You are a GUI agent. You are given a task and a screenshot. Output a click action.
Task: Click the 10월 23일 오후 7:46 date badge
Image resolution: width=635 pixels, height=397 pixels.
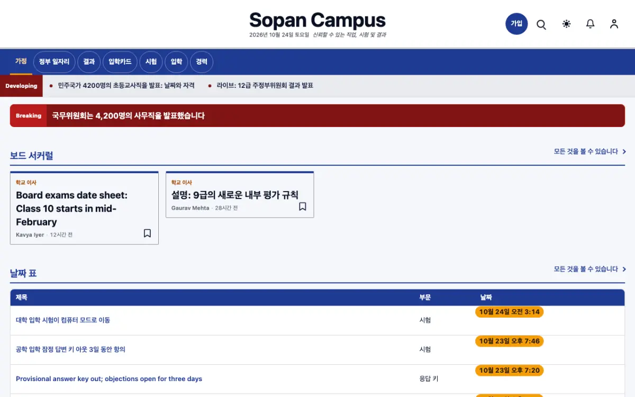[510, 341]
